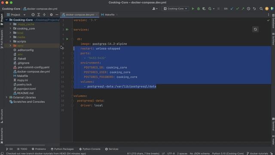Run the Cooking-Core configuration
This screenshot has height=155, width=275.
193,9
